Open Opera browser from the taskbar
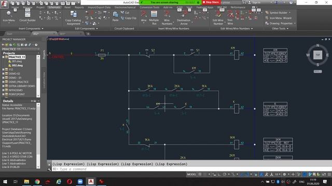The width and height of the screenshot is (332, 186). pyautogui.click(x=70, y=181)
